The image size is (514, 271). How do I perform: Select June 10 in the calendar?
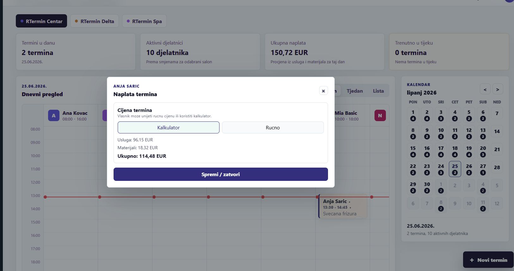coord(441,133)
